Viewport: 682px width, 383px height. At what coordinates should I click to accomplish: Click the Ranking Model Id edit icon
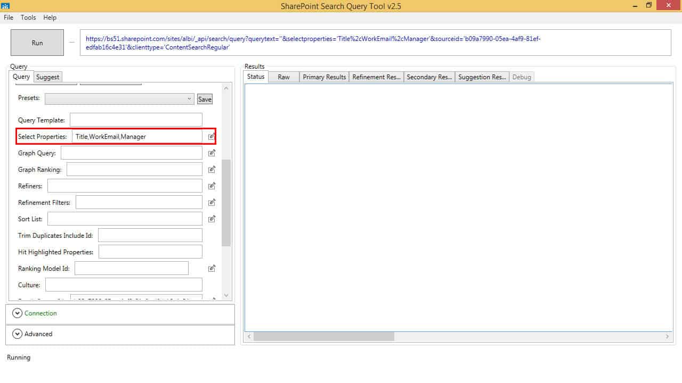[x=212, y=268]
